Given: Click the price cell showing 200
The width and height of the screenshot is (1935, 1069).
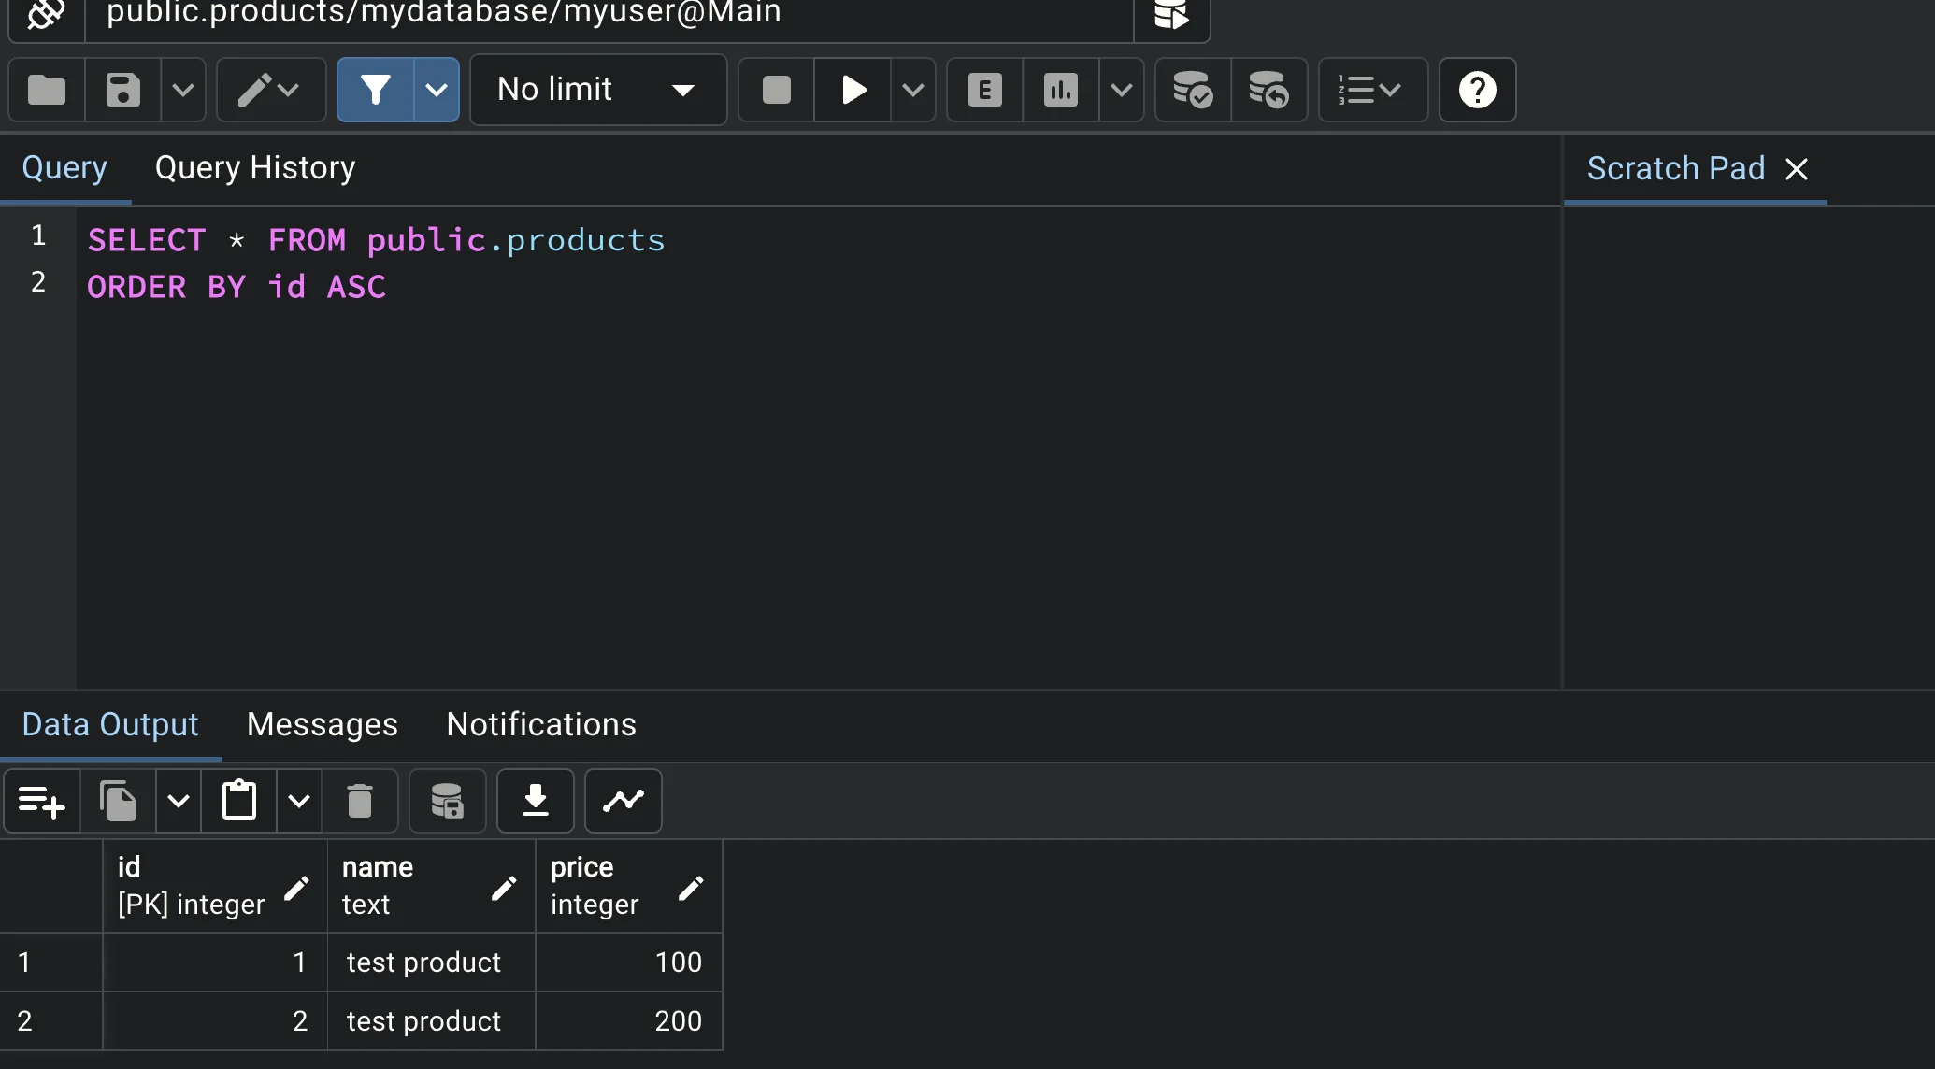Looking at the screenshot, I should [628, 1020].
